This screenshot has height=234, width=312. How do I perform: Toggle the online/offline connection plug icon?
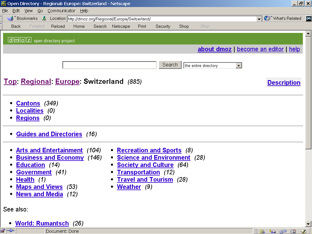coord(11,231)
